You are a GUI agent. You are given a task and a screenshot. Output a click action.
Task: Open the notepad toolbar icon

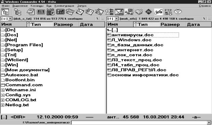31,12
